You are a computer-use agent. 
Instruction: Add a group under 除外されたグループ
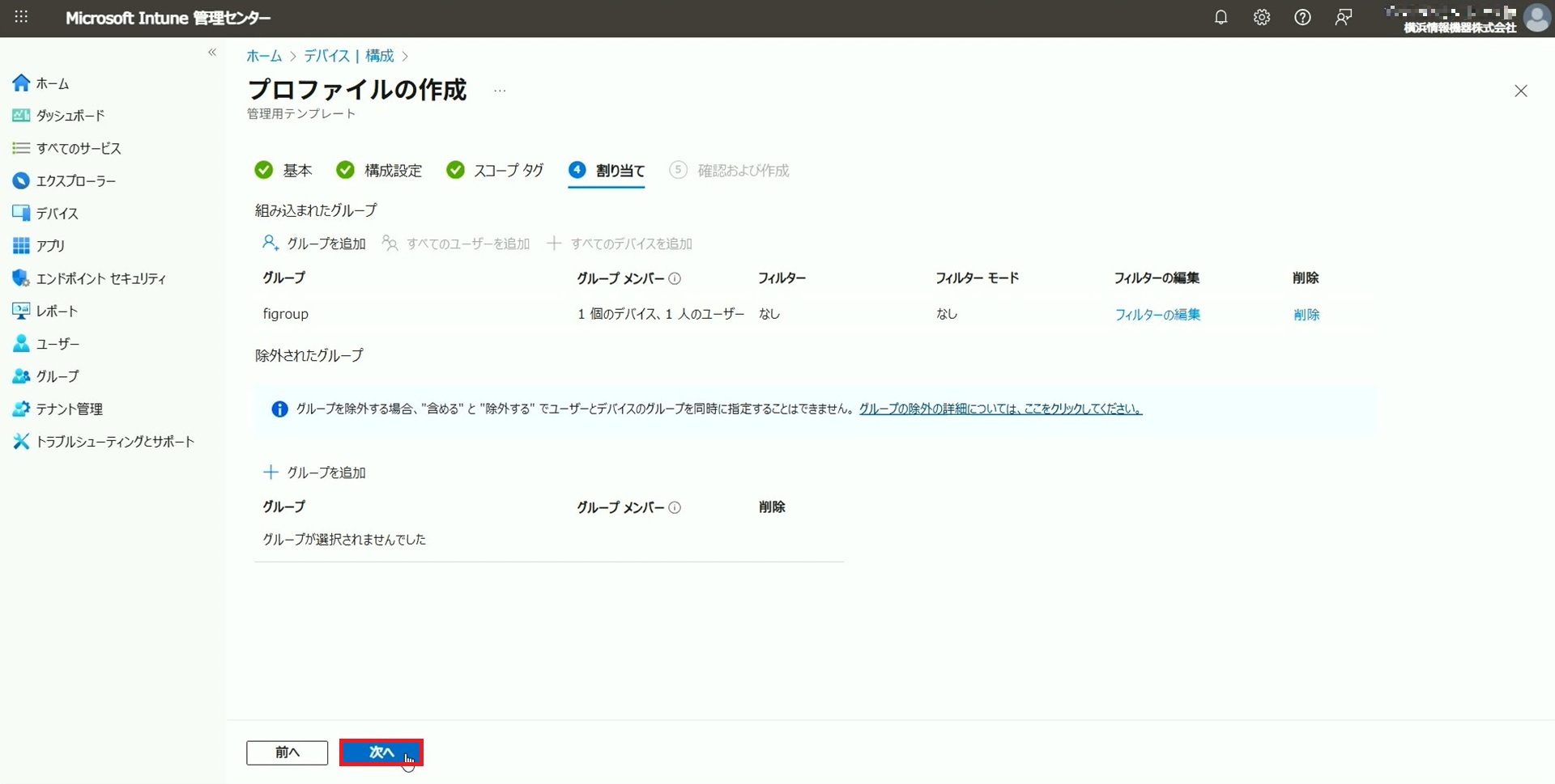point(314,473)
